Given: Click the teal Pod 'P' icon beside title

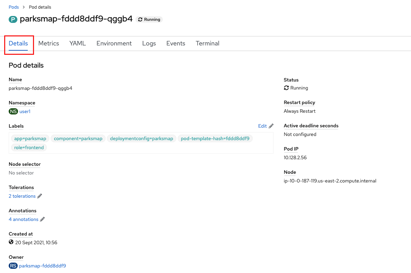Looking at the screenshot, I should [13, 19].
